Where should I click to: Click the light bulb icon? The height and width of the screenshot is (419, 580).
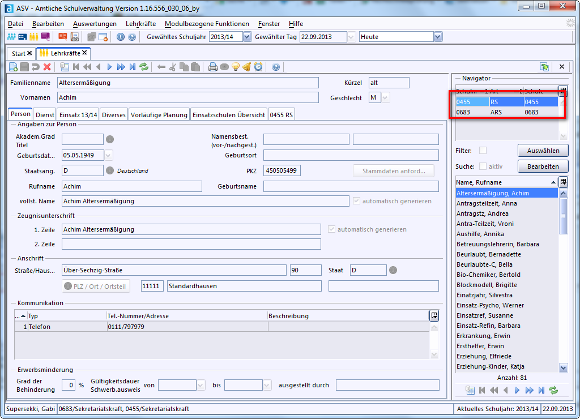tap(236, 67)
